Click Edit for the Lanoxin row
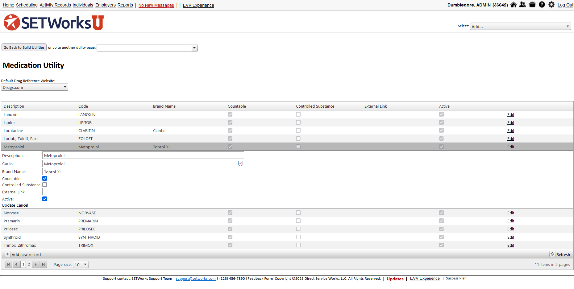The width and height of the screenshot is (574, 289). [511, 115]
